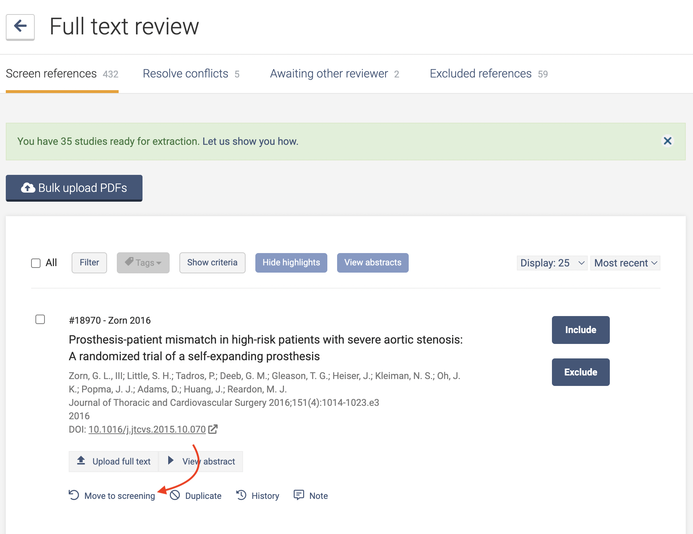Open the DOI external link icon

[x=213, y=429]
